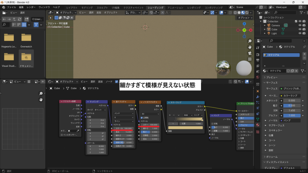This screenshot has width=308, height=173.
Task: Switch to the Modeling workspace tab
Action: click(x=87, y=8)
